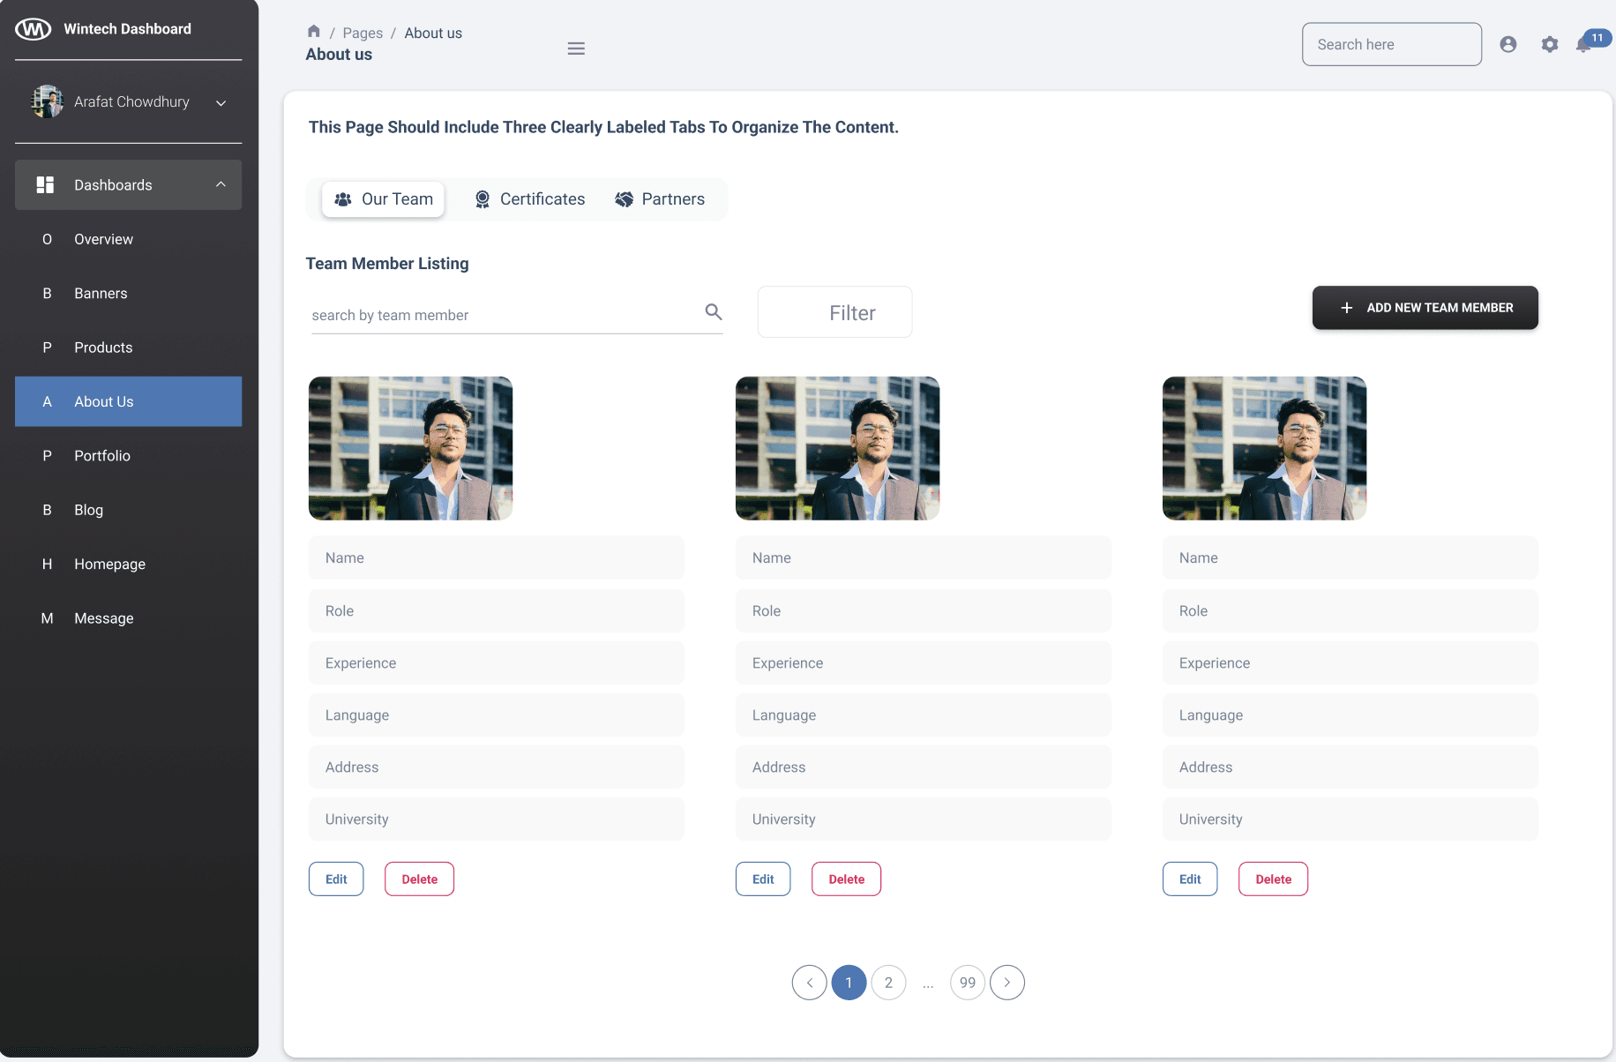Collapse the Dashboards sidebar section
Image resolution: width=1616 pixels, height=1062 pixels.
[221, 184]
